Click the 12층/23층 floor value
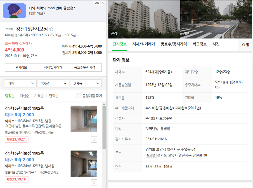 [x=223, y=72]
